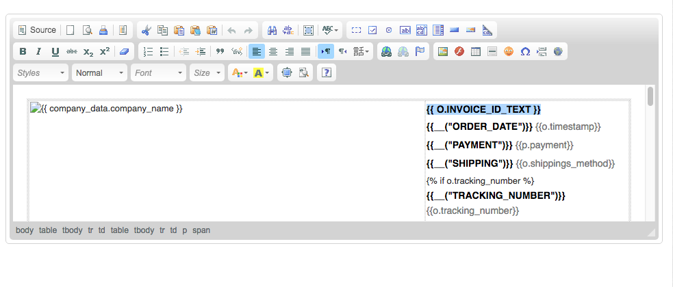Open the Normal paragraph format dropdown
The image size is (673, 287).
[x=100, y=73]
